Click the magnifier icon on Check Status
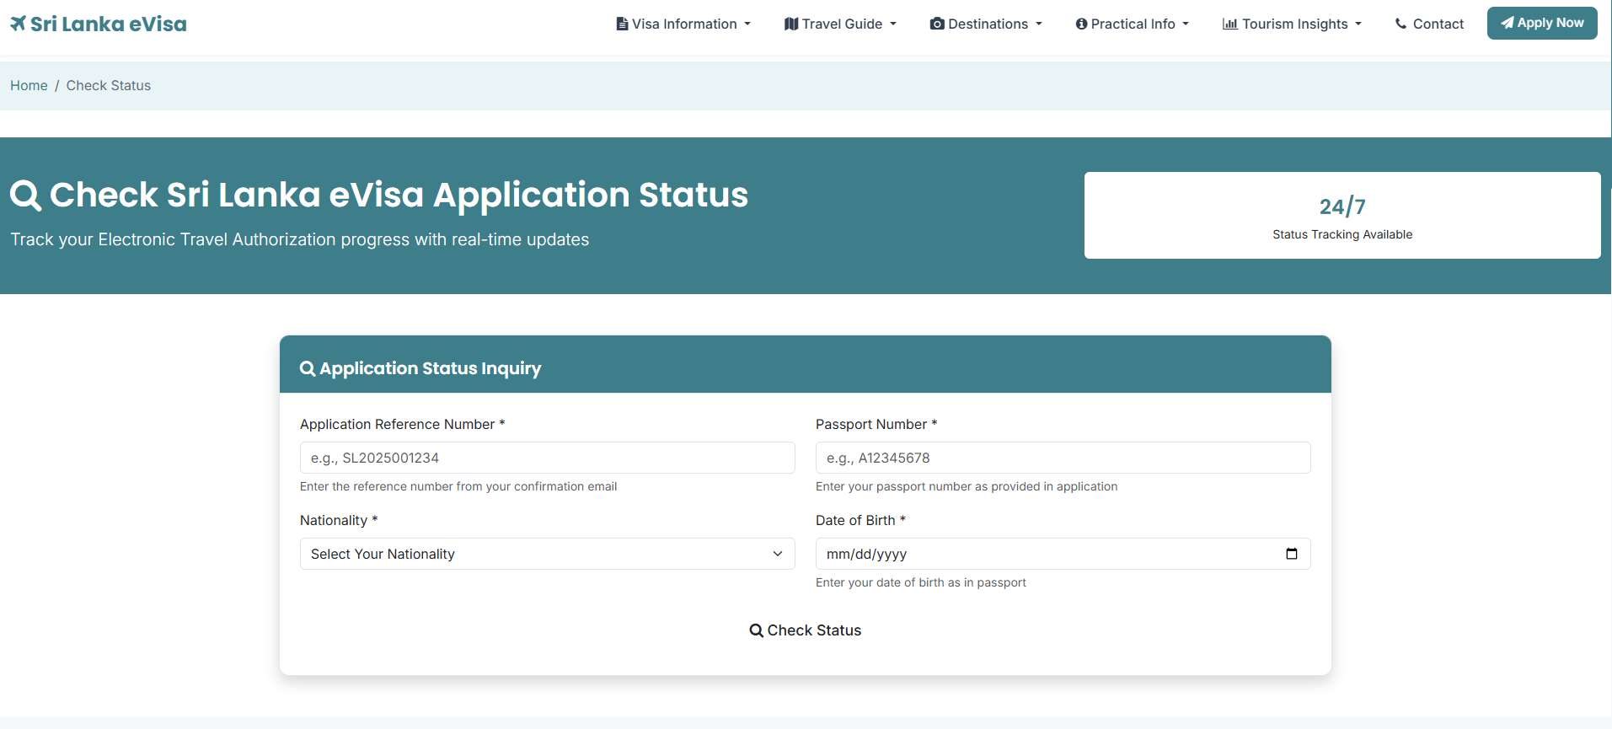Screen dimensions: 1612x729 coord(757,630)
